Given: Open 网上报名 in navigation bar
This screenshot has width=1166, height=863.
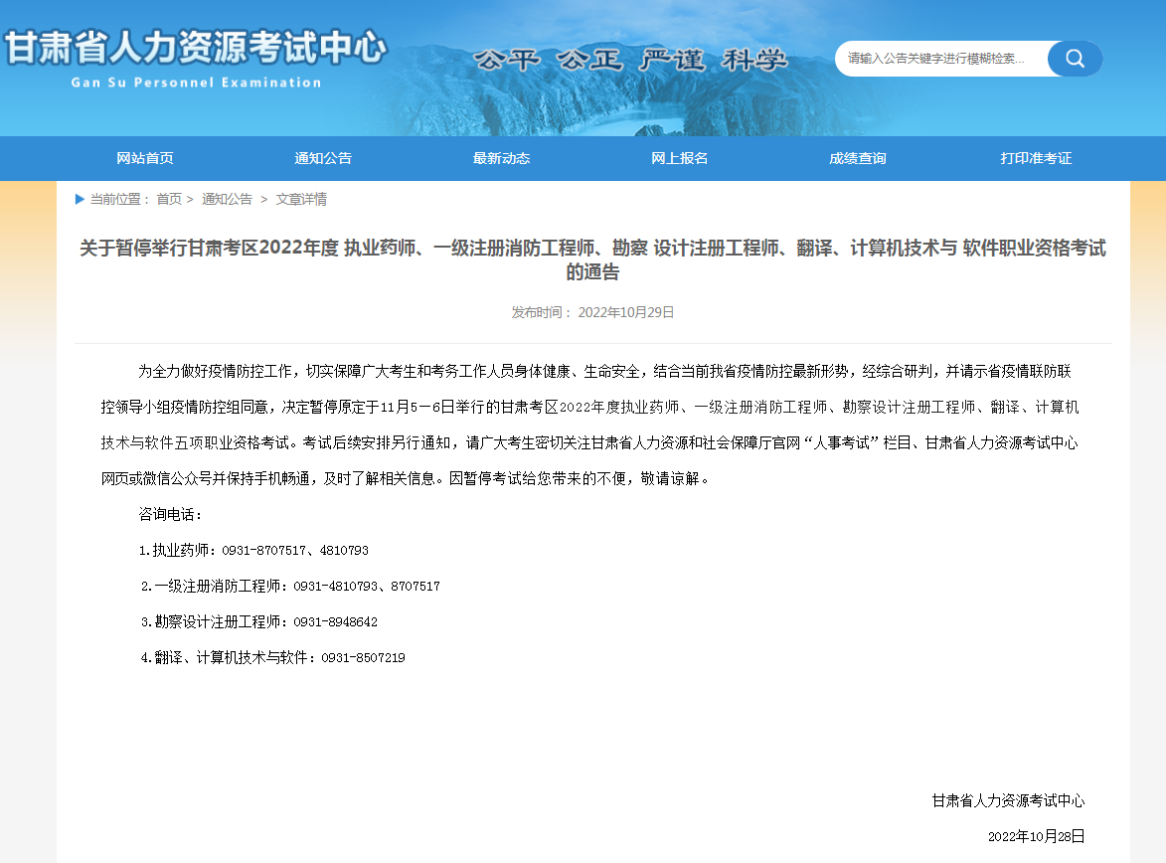Looking at the screenshot, I should [x=680, y=158].
